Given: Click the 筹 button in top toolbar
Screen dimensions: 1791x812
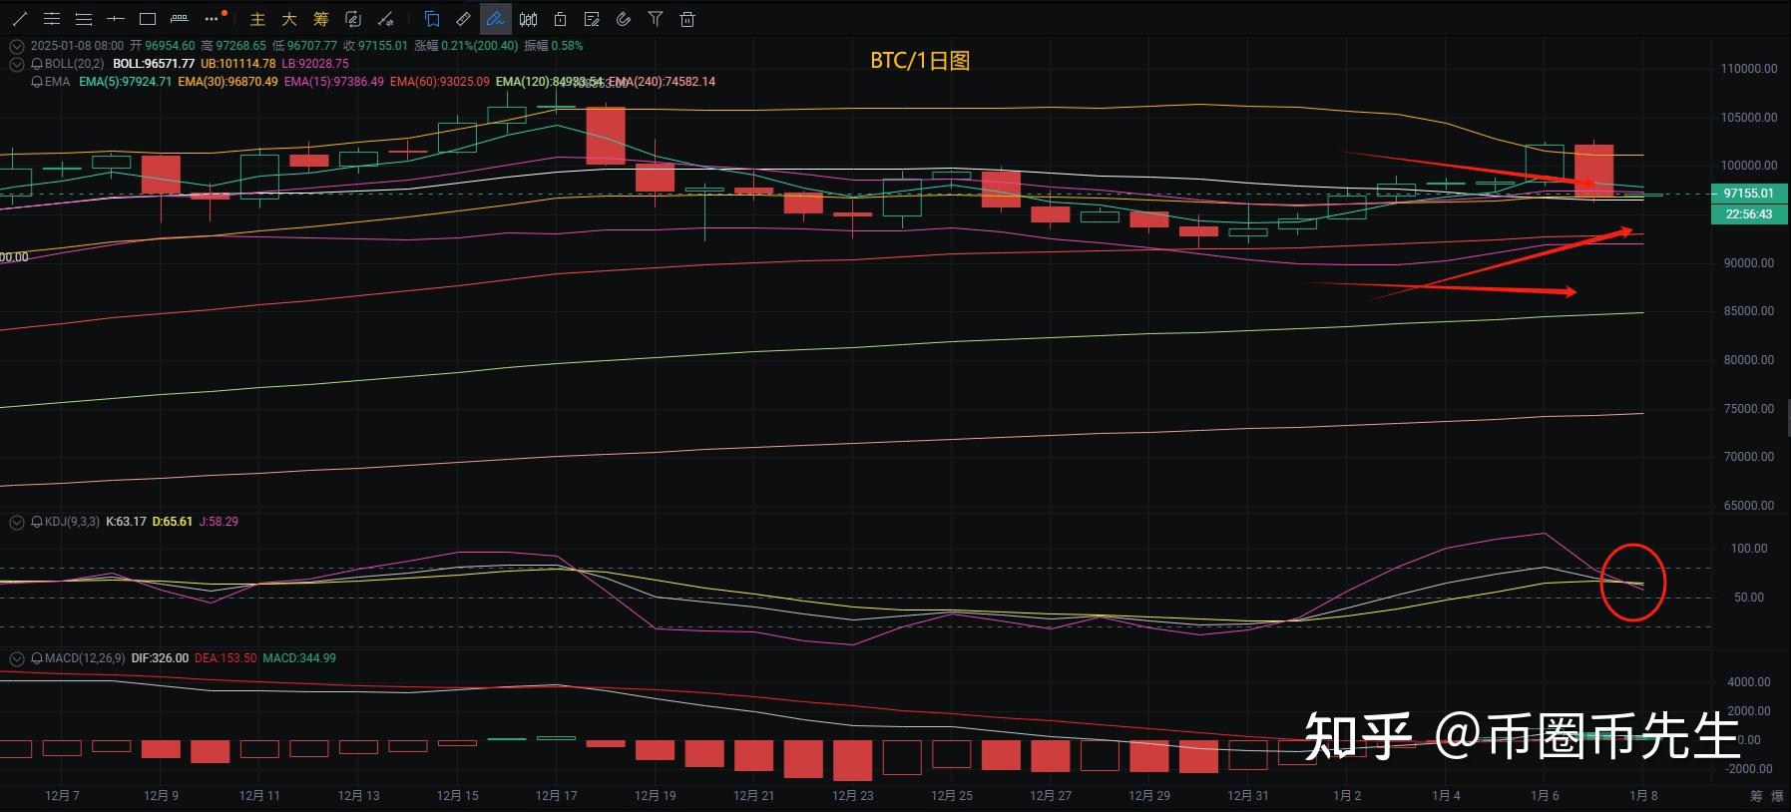Looking at the screenshot, I should (x=321, y=19).
